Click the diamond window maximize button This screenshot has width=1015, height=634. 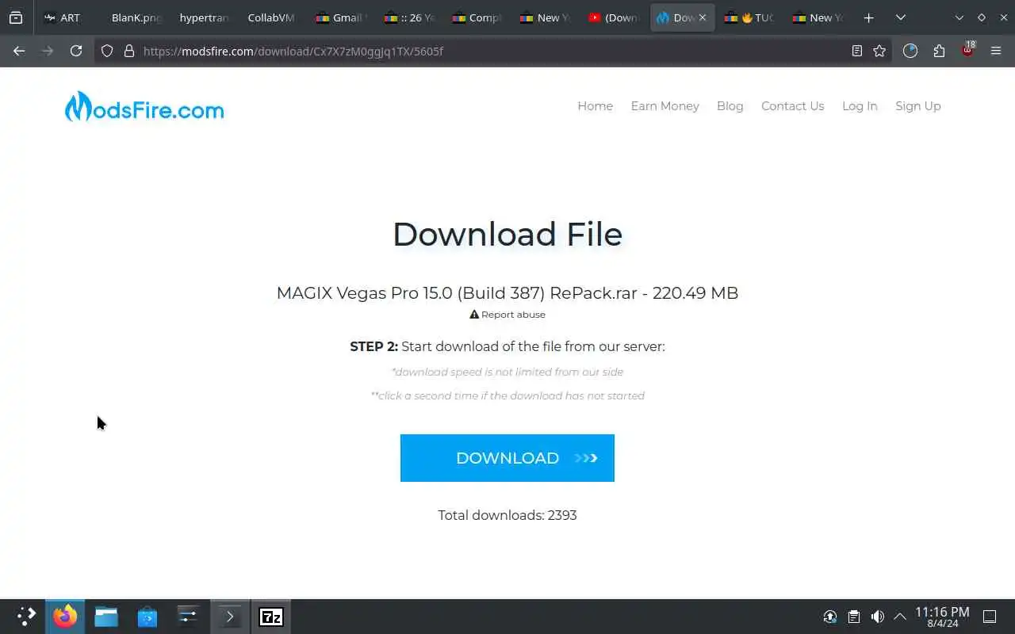(x=982, y=17)
